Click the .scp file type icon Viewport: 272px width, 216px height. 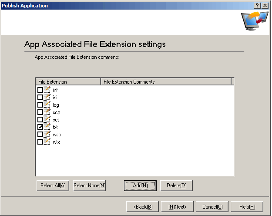47,112
